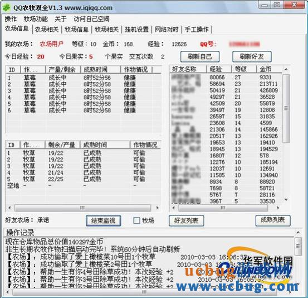The height and width of the screenshot is (298, 308).
Task: Switch to the 挂机设置 tab
Action: point(136,30)
